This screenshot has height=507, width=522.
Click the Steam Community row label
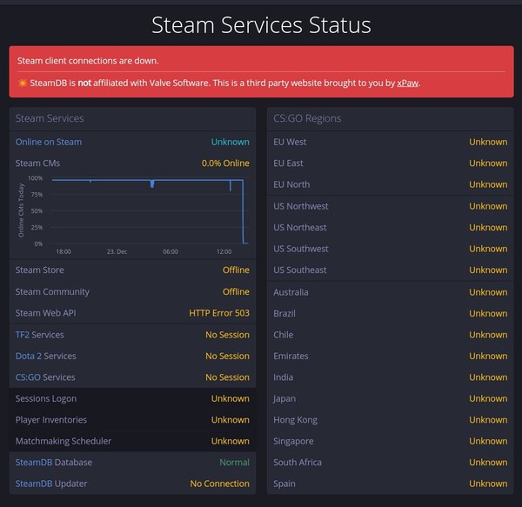tap(52, 291)
